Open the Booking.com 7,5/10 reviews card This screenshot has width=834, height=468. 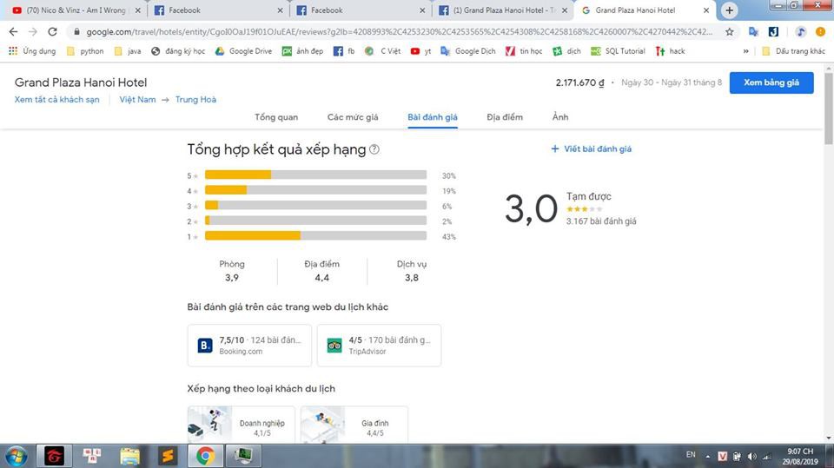249,346
